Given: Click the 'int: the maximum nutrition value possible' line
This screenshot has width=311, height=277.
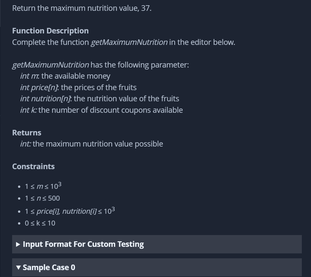Looking at the screenshot, I should pos(92,144).
